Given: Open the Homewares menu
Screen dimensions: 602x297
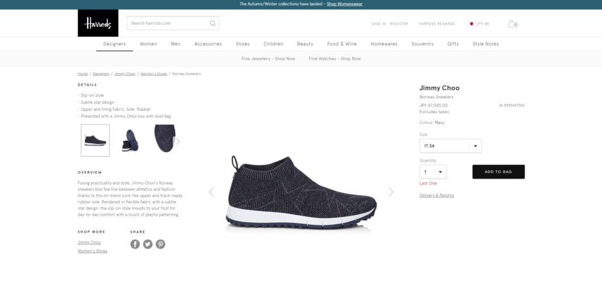Looking at the screenshot, I should click(384, 44).
